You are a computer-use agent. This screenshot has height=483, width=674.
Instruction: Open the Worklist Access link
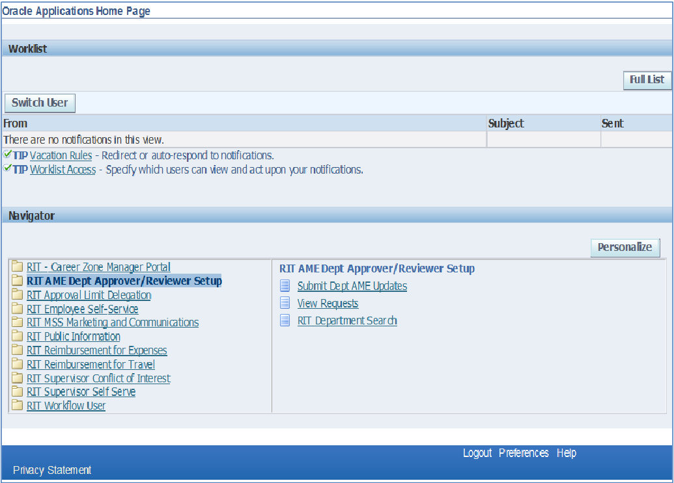(x=63, y=170)
